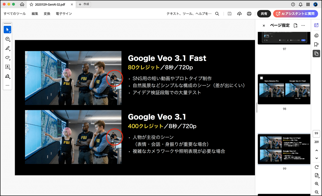Open the 編集 menu
322x196 pixels.
[35, 14]
